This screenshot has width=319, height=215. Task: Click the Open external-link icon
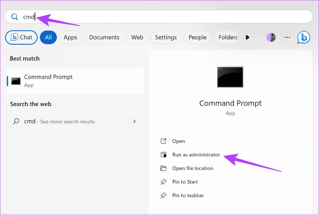[163, 141]
